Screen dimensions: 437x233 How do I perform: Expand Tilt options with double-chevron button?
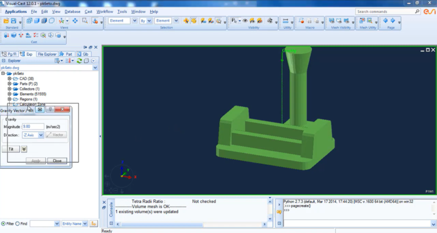[24, 149]
